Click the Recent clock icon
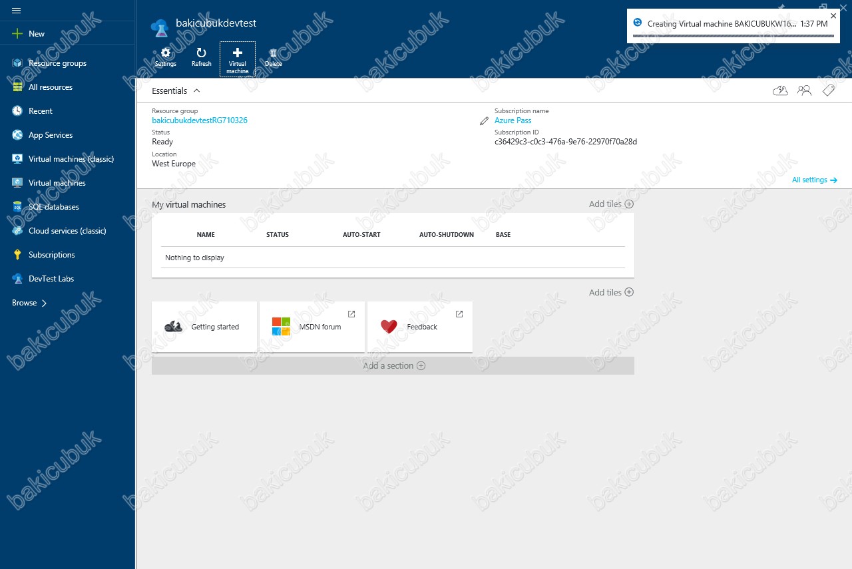Screen dimensions: 852x569 click(17, 111)
